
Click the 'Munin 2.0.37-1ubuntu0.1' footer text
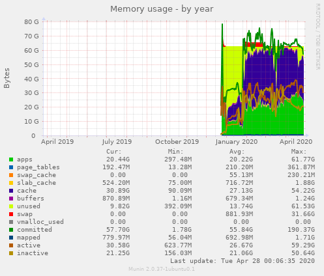162,269
